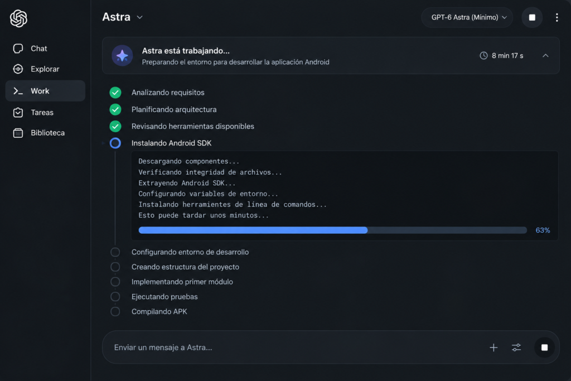Image resolution: width=571 pixels, height=381 pixels.
Task: Click the pending circle for Creando estructura del proyecto
Action: pyautogui.click(x=115, y=267)
